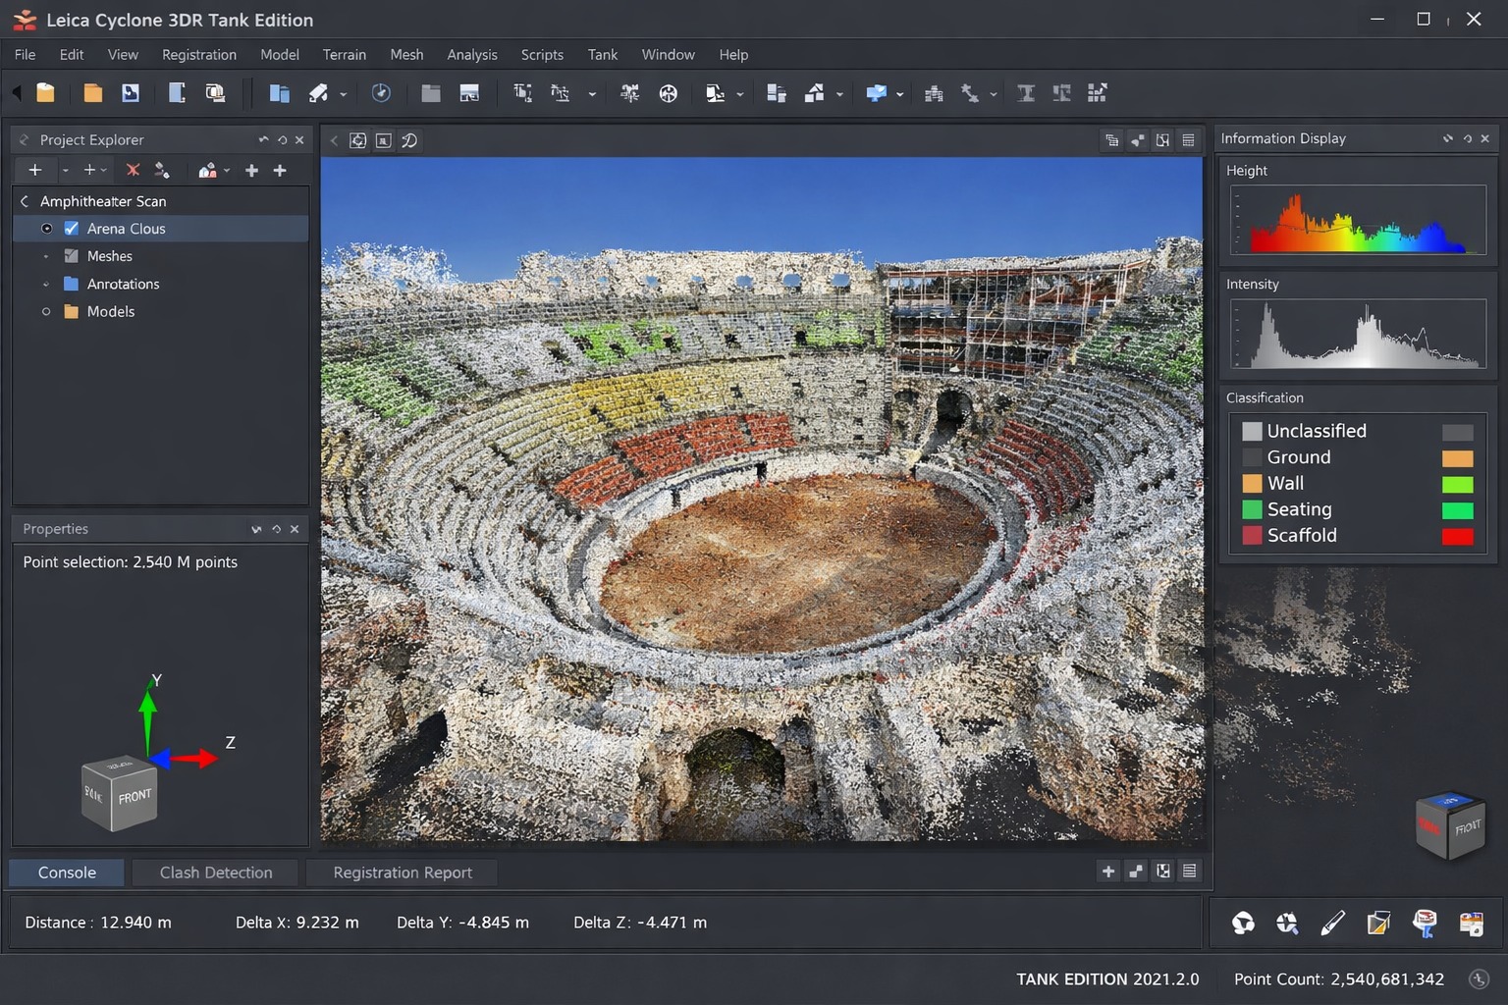
Task: Click the Height histogram chart
Action: (1359, 221)
